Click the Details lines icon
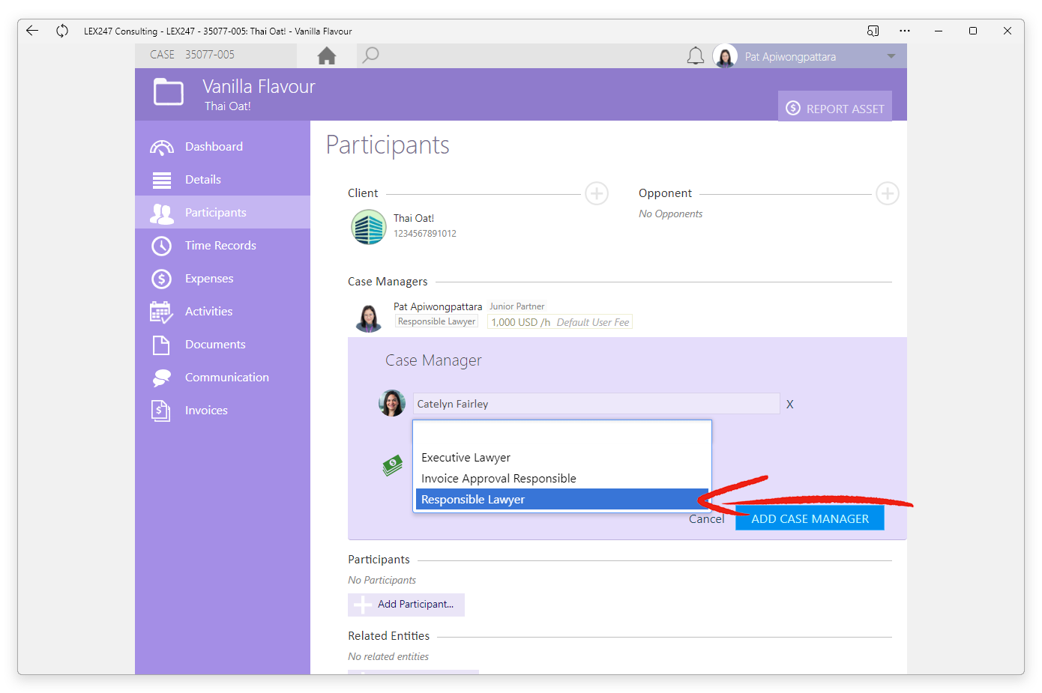Viewport: 1042px width, 693px height. [162, 180]
